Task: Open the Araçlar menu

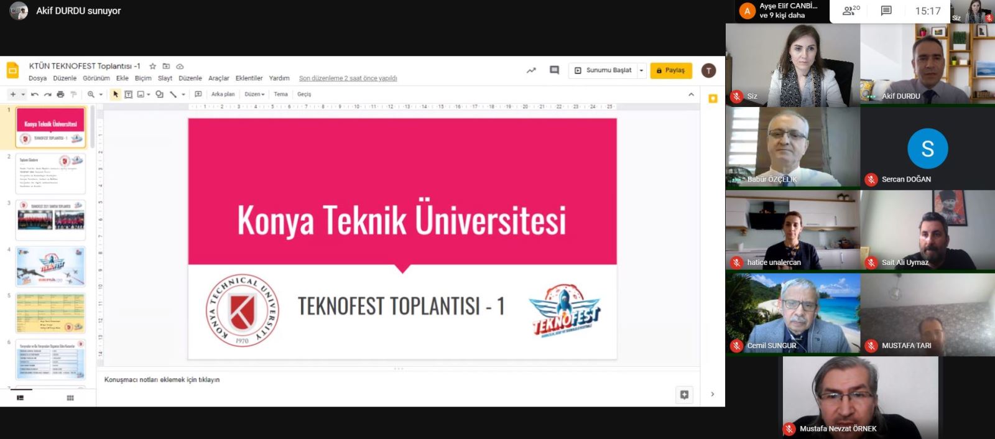Action: click(x=218, y=78)
